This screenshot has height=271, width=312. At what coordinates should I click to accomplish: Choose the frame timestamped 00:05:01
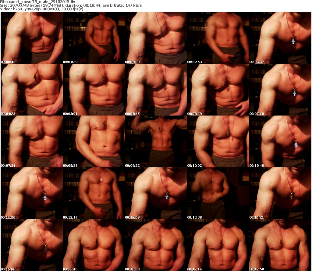(x=94, y=90)
